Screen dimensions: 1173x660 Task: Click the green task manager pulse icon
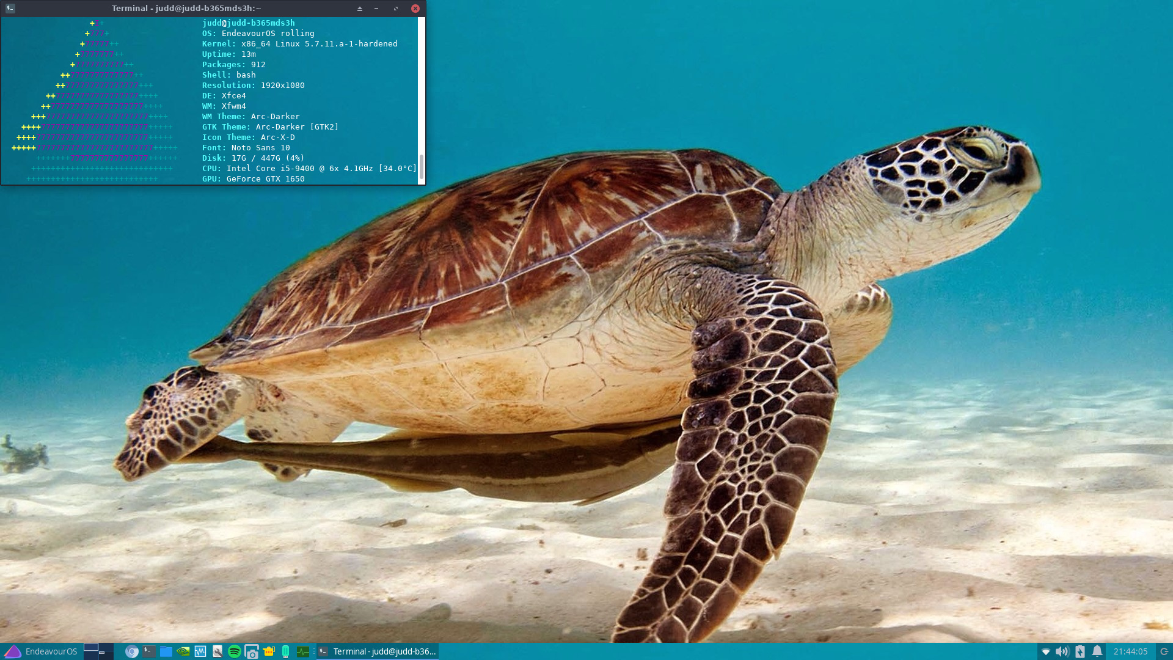pos(302,651)
